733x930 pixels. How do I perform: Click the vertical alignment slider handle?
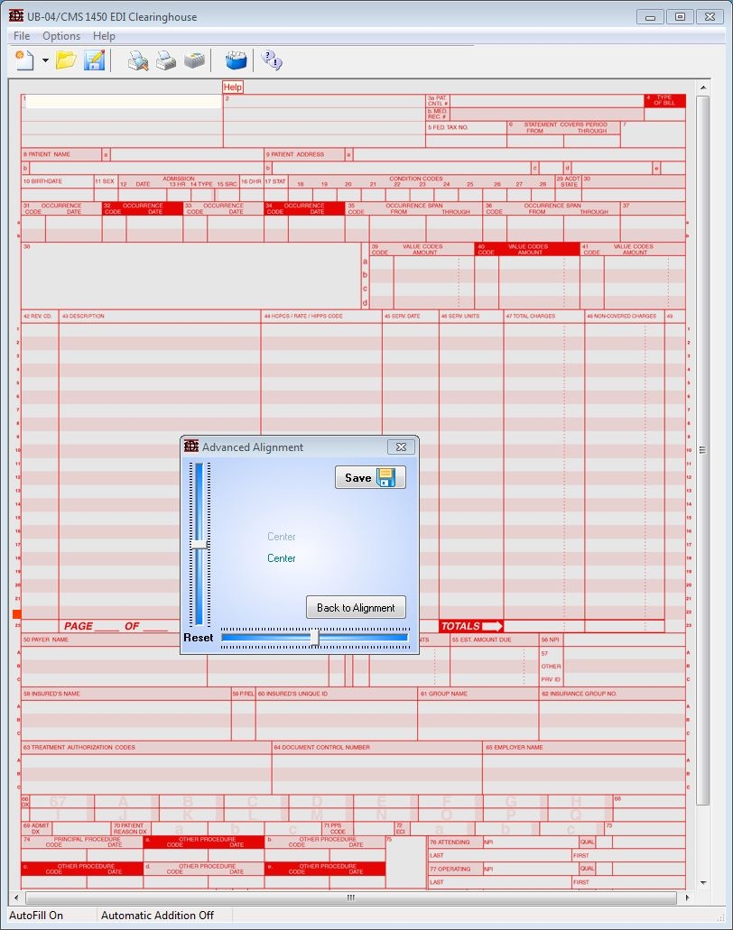click(199, 544)
